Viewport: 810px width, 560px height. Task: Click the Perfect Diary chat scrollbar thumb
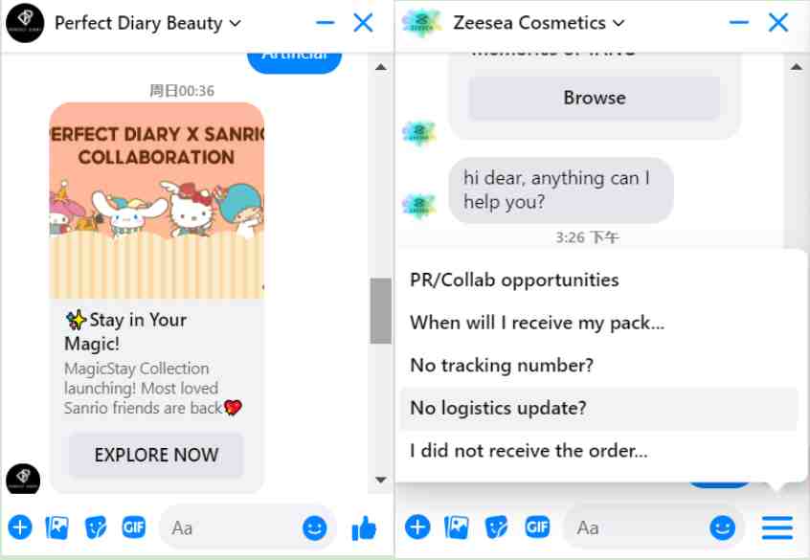pos(381,311)
